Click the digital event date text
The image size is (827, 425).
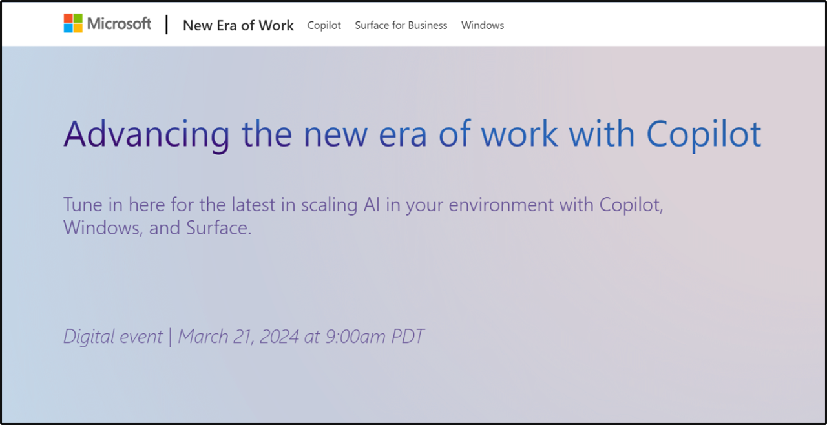pos(244,336)
